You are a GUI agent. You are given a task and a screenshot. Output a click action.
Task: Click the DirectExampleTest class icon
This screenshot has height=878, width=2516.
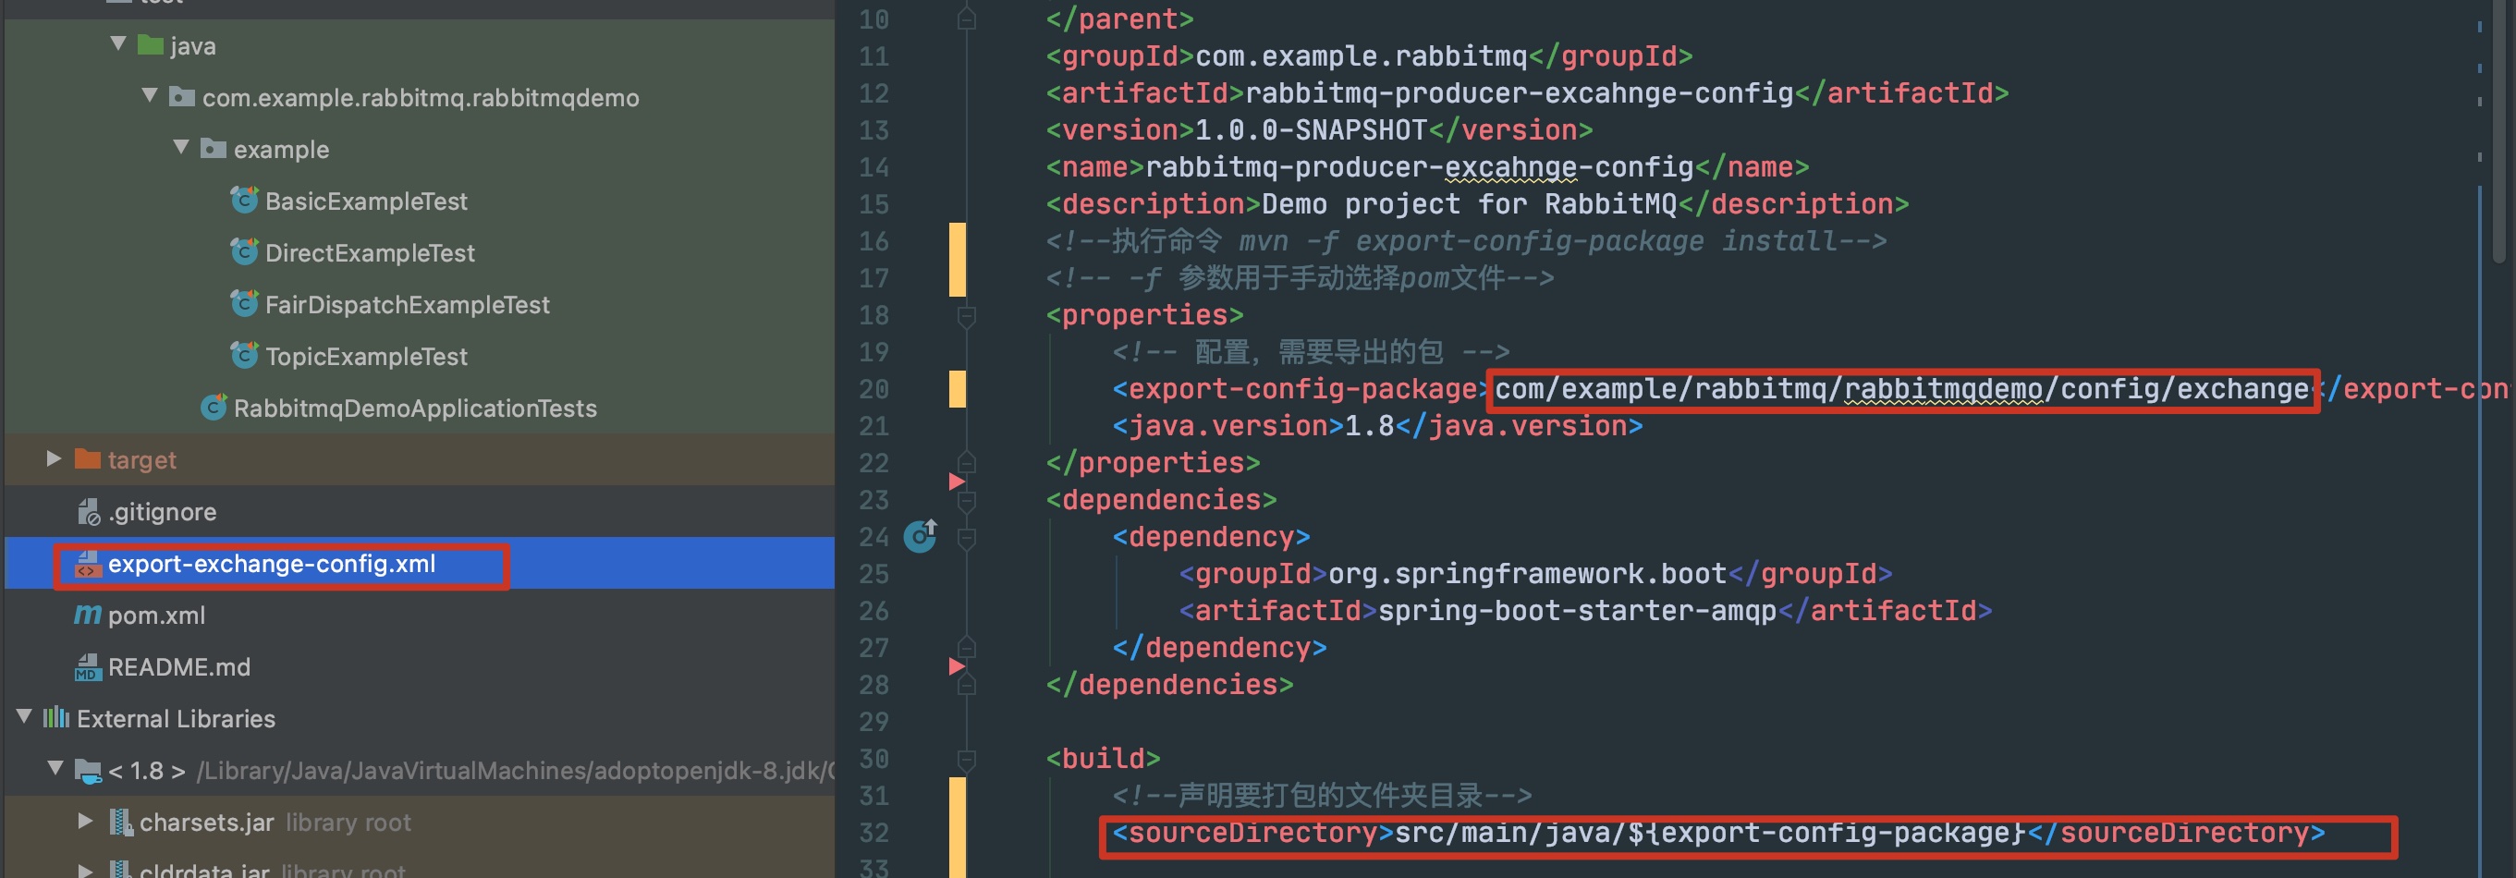[x=244, y=252]
